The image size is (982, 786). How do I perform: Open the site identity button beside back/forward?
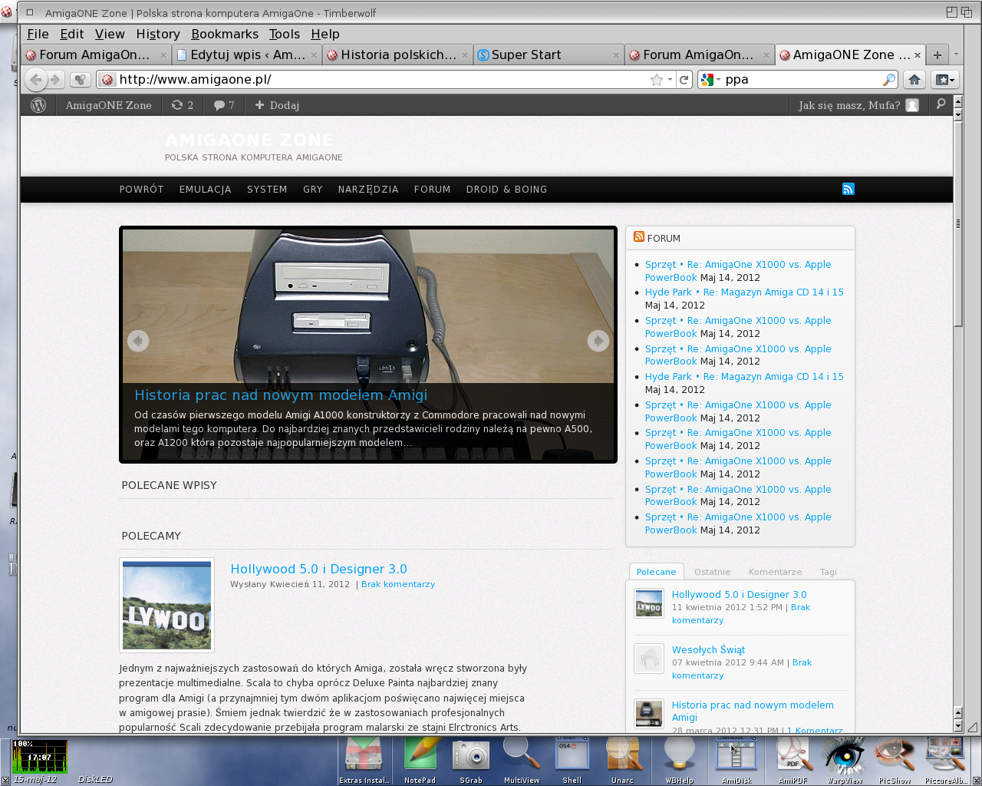pos(80,79)
